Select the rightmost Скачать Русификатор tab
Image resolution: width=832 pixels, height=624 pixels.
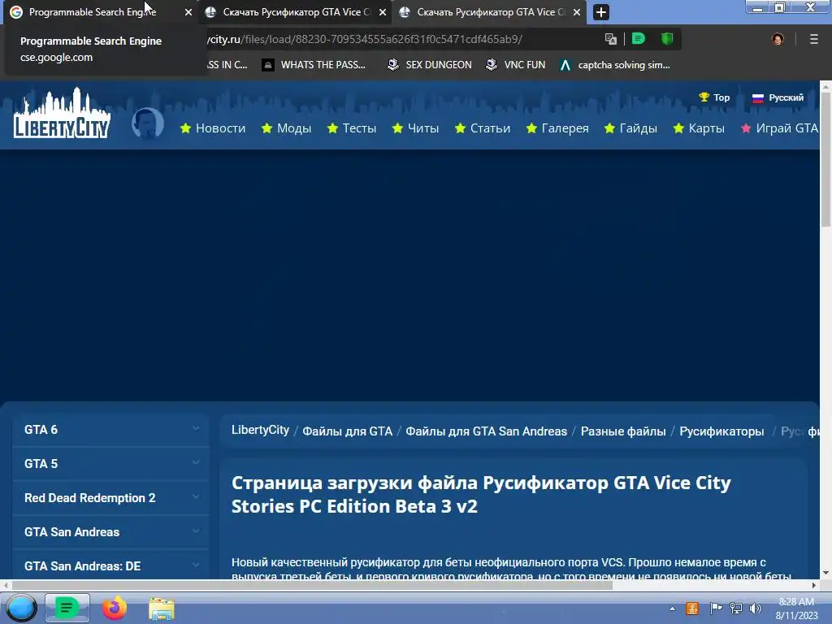(x=488, y=12)
